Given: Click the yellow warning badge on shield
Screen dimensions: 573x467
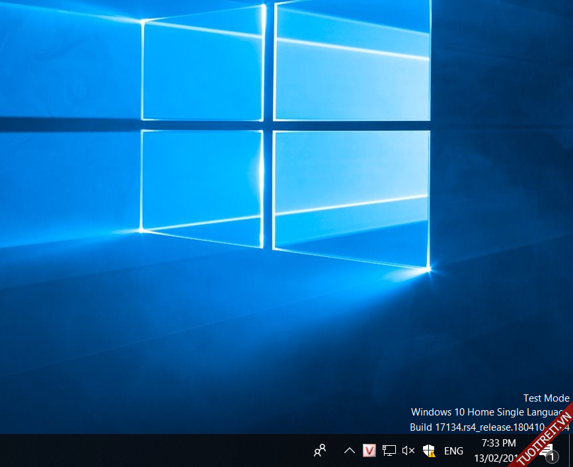Looking at the screenshot, I should [432, 454].
